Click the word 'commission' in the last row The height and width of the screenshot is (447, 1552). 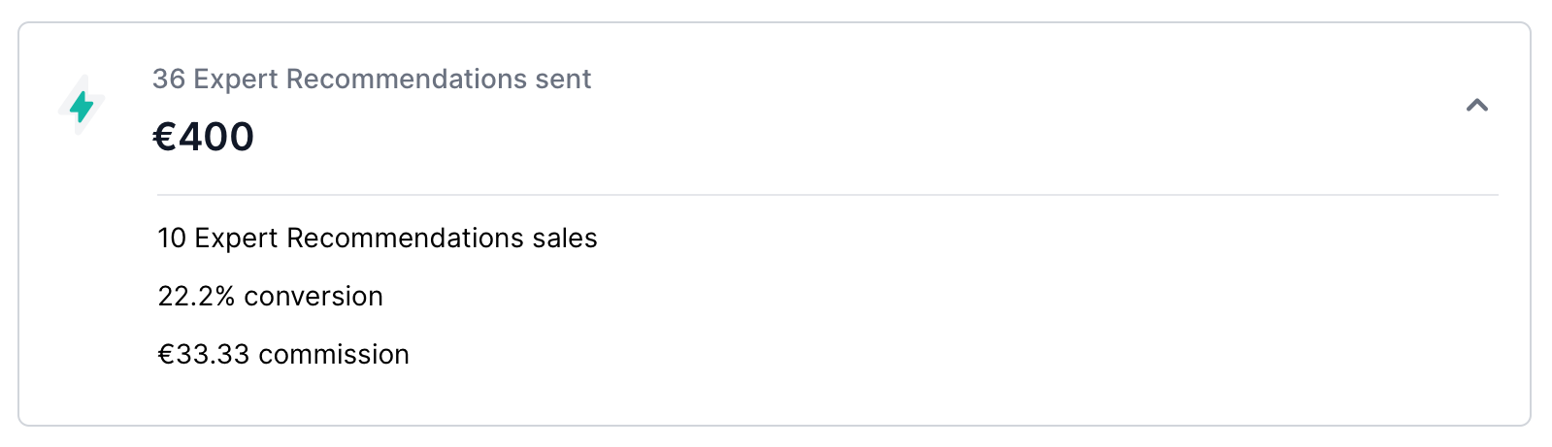pos(334,354)
